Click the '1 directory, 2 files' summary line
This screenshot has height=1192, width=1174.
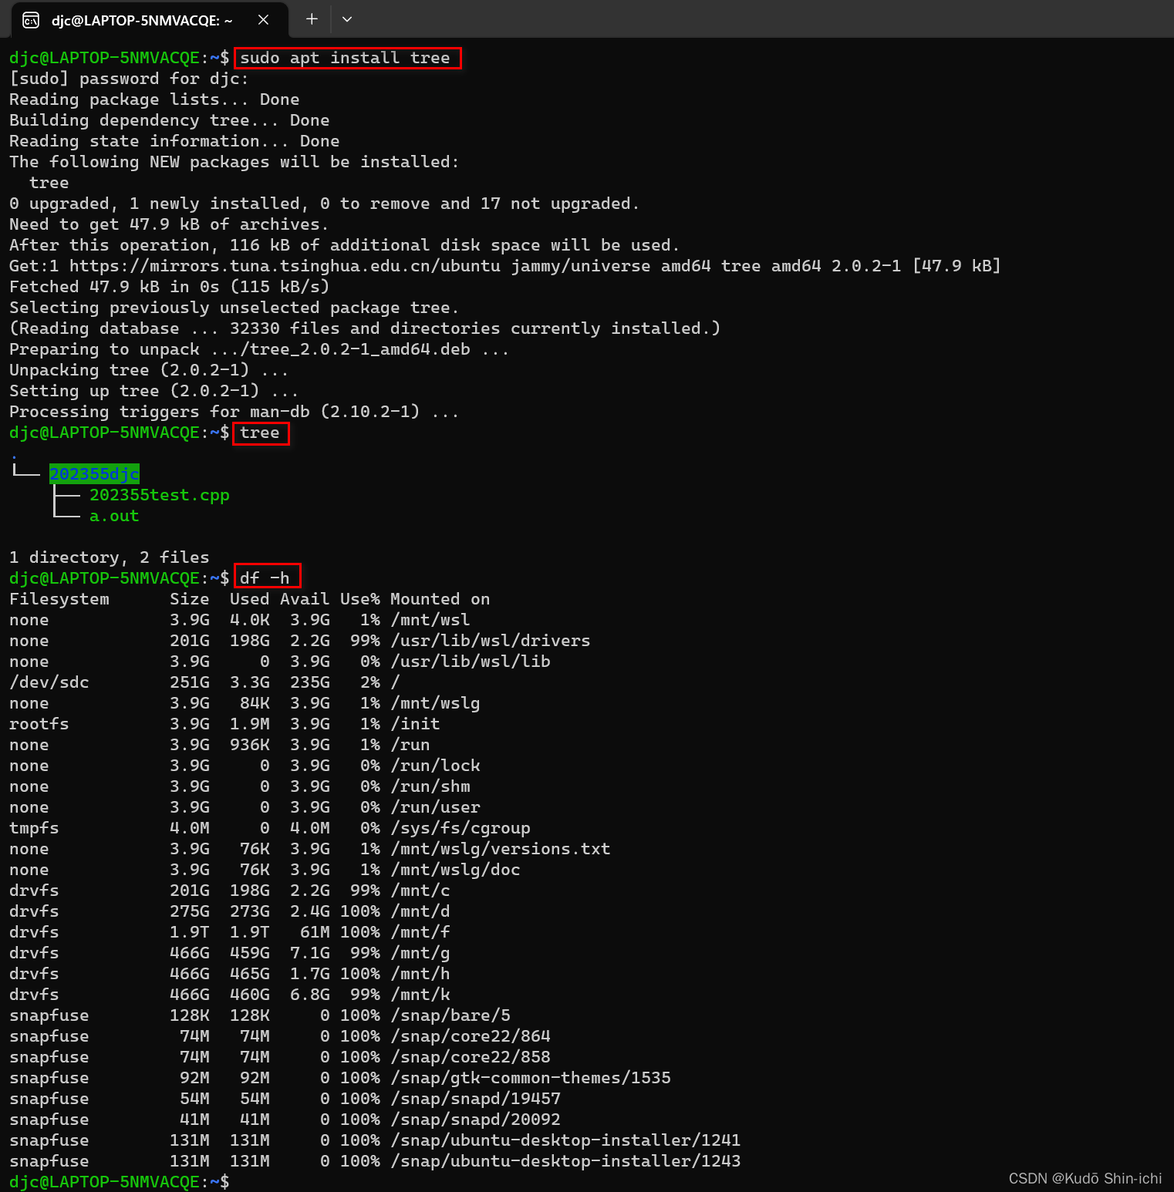coord(109,557)
